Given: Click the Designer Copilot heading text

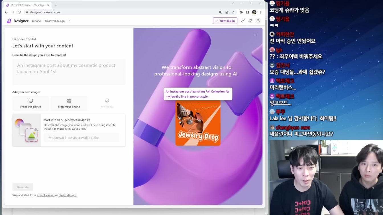Looking at the screenshot, I should point(24,39).
